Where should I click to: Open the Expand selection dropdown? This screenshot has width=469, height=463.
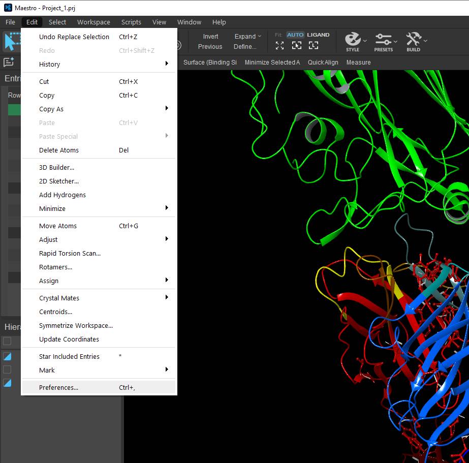247,36
